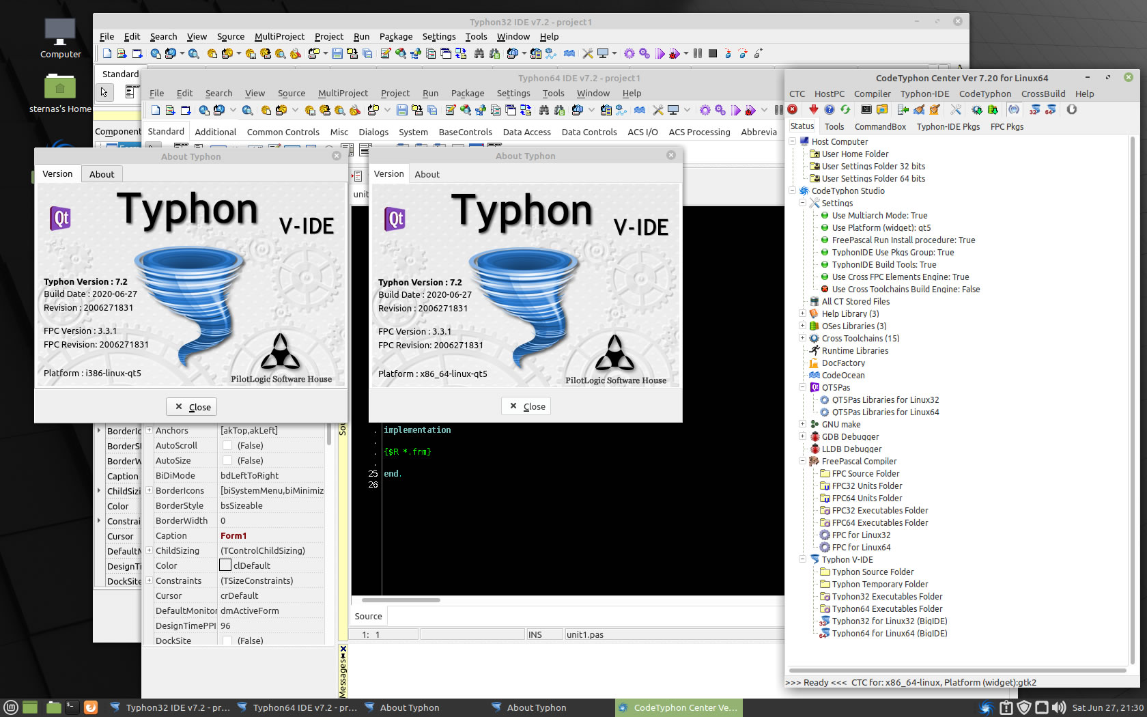Open the About tab in the i386 About Typhon dialog
The width and height of the screenshot is (1147, 717).
tap(102, 174)
